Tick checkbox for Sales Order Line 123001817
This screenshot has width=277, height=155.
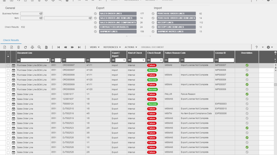[8, 95]
